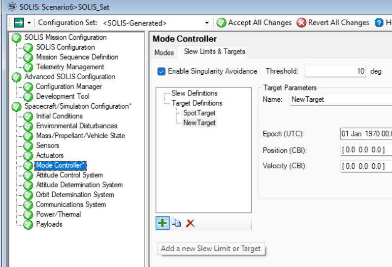Open Mission Sequence Definition item
Screen dimensions: 392x267
[77, 57]
